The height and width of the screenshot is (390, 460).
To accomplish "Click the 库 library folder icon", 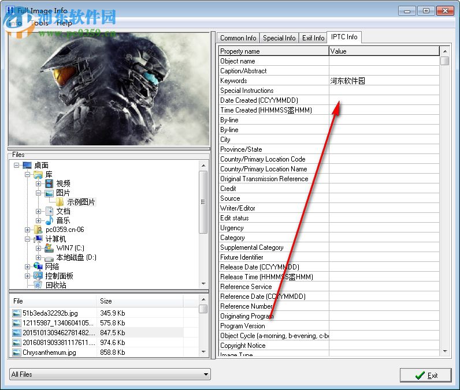I will point(38,175).
